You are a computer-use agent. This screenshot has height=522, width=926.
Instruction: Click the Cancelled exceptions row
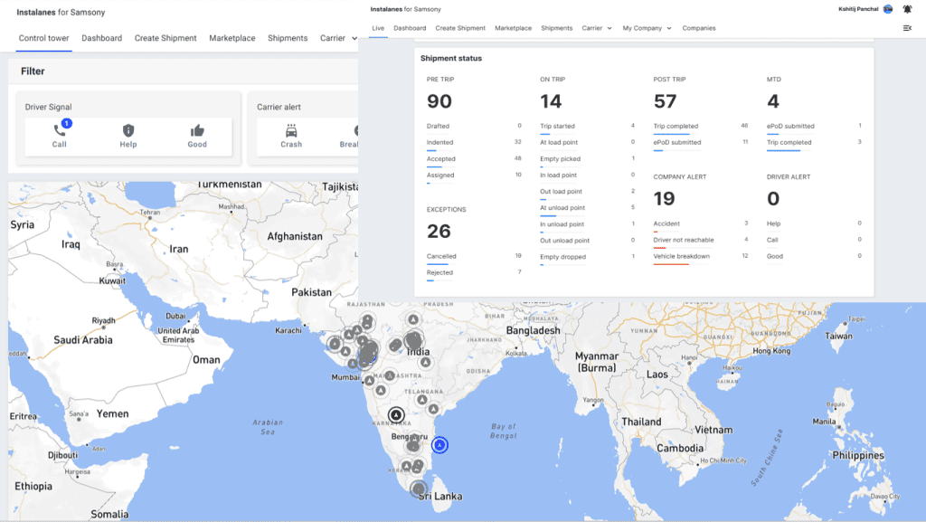click(474, 257)
